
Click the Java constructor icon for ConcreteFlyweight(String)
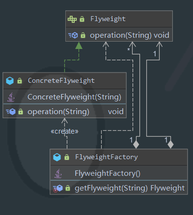tap(11, 97)
